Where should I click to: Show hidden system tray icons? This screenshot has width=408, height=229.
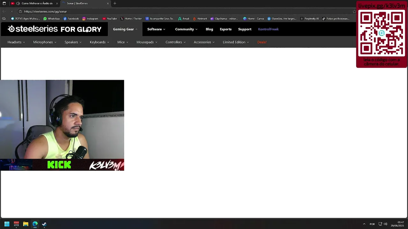coord(364,224)
